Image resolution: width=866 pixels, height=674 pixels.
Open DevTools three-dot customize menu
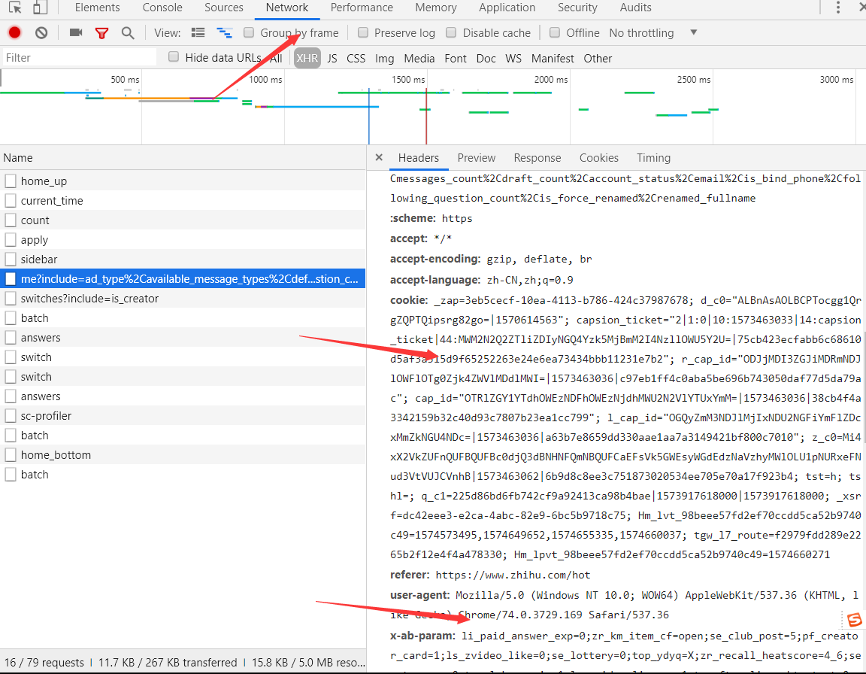tap(838, 8)
